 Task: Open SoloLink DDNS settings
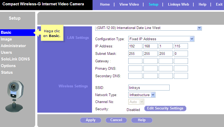point(15,59)
